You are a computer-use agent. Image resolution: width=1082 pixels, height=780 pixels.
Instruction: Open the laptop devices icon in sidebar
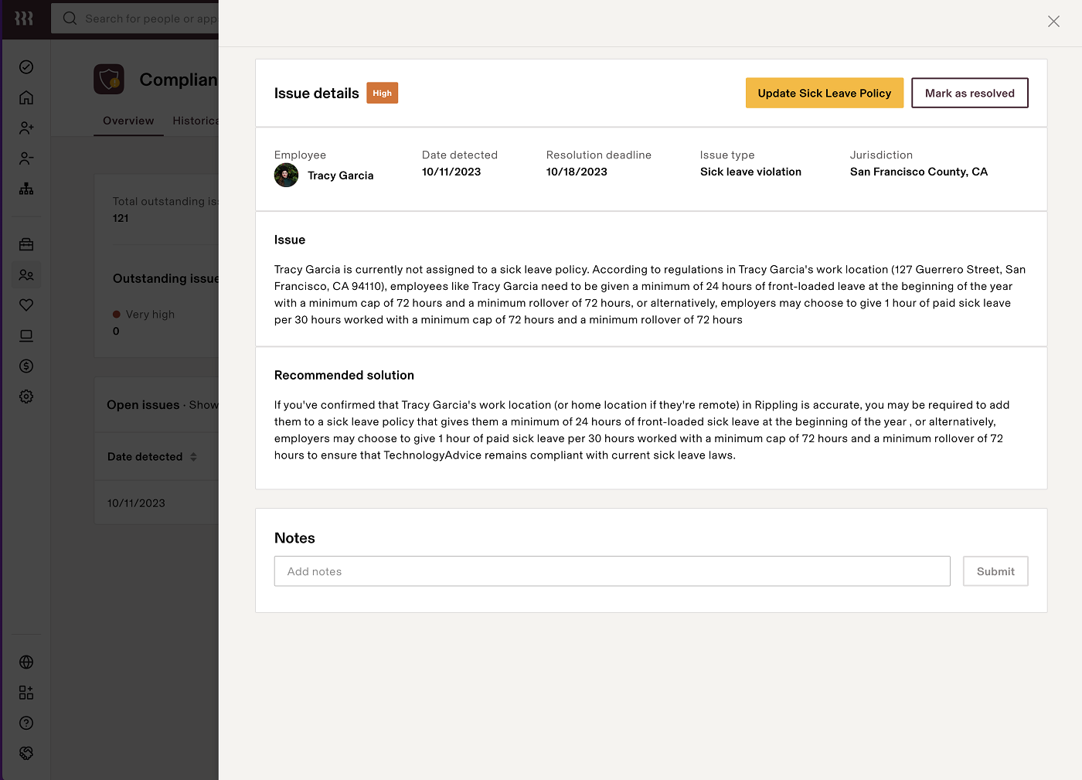point(26,336)
